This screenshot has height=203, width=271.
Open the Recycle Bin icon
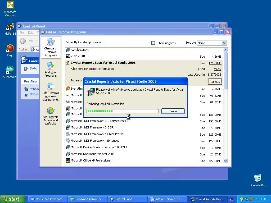pyautogui.click(x=258, y=178)
